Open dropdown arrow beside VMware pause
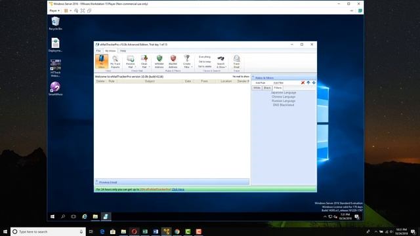 coord(70,10)
